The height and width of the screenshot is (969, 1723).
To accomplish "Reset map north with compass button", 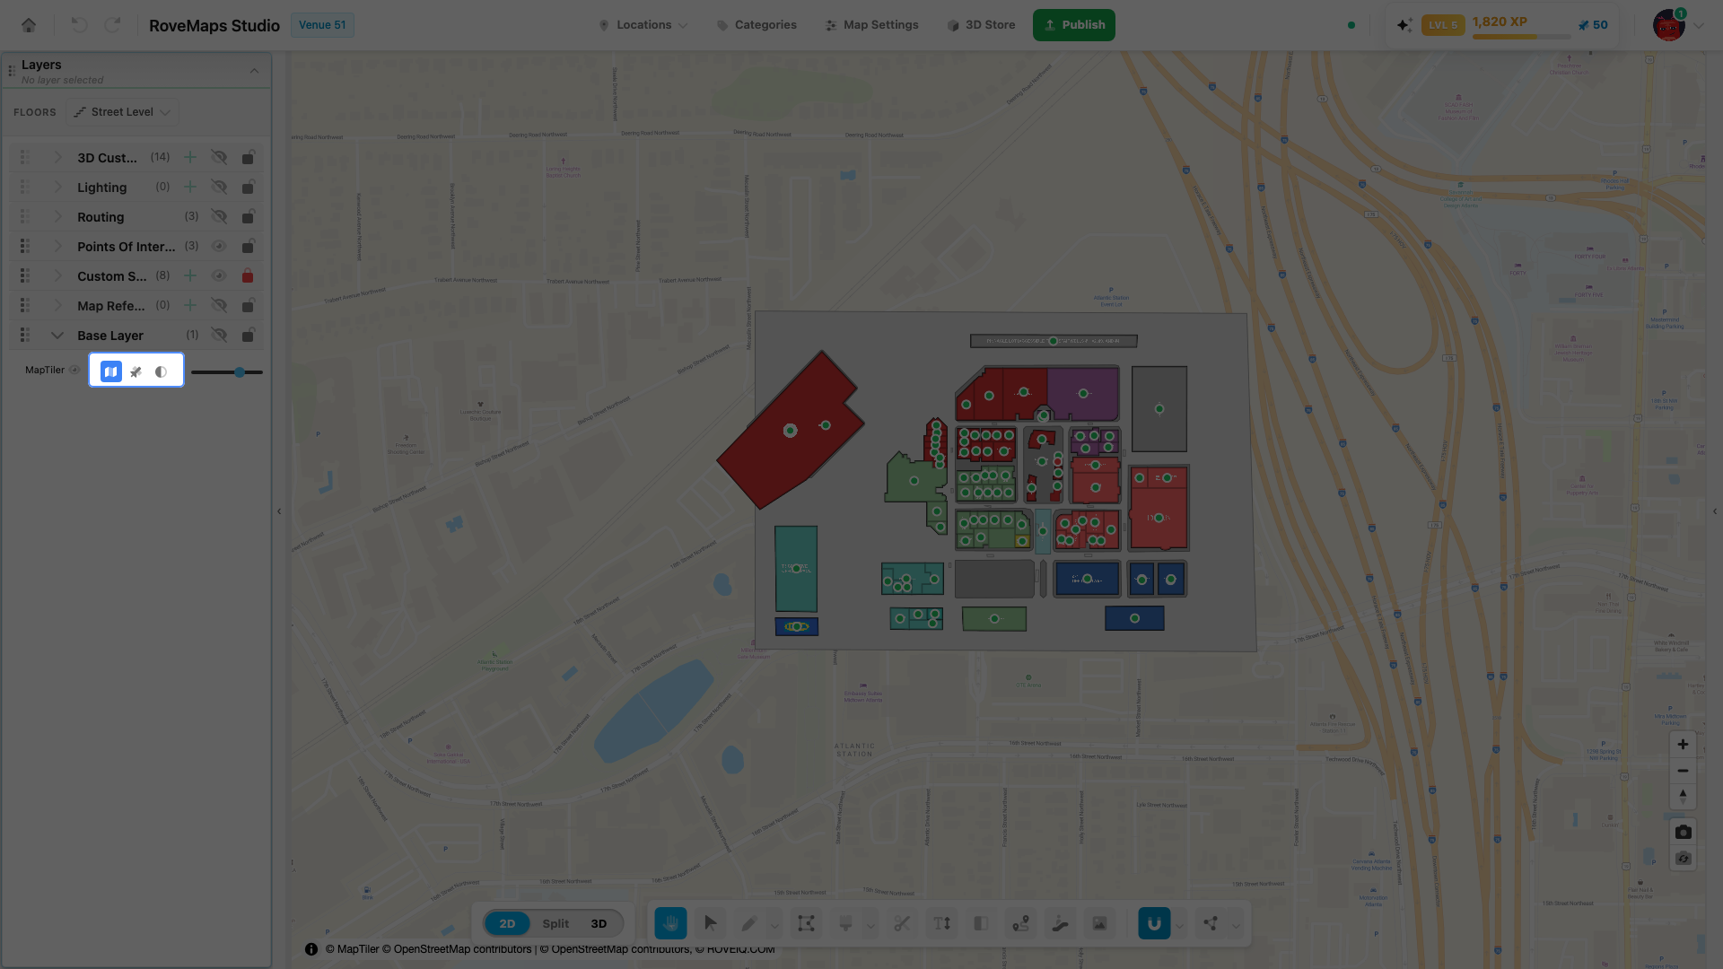I will click(1683, 797).
